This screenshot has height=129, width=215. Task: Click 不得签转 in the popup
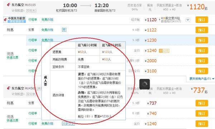click(83, 67)
